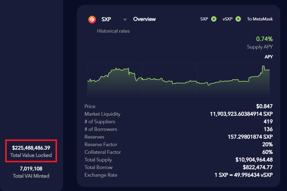
Task: Click the 157.29801874 SXP reserves value
Action: 250,137
